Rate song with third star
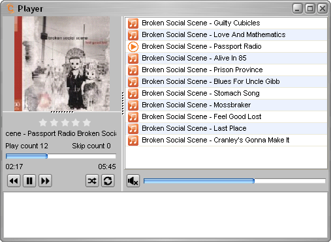The height and width of the screenshot is (242, 331). tap(65, 122)
